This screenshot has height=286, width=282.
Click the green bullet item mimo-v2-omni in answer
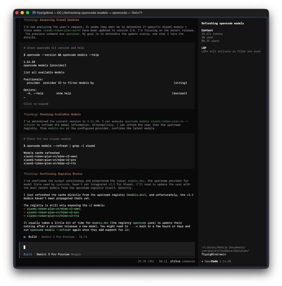(54, 209)
